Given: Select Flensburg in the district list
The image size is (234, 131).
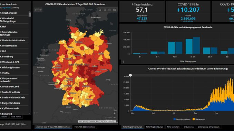Looking at the screenshot, I should coord(14,56).
